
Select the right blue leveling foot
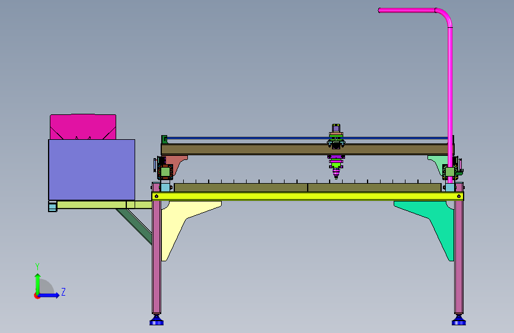pos(459,320)
